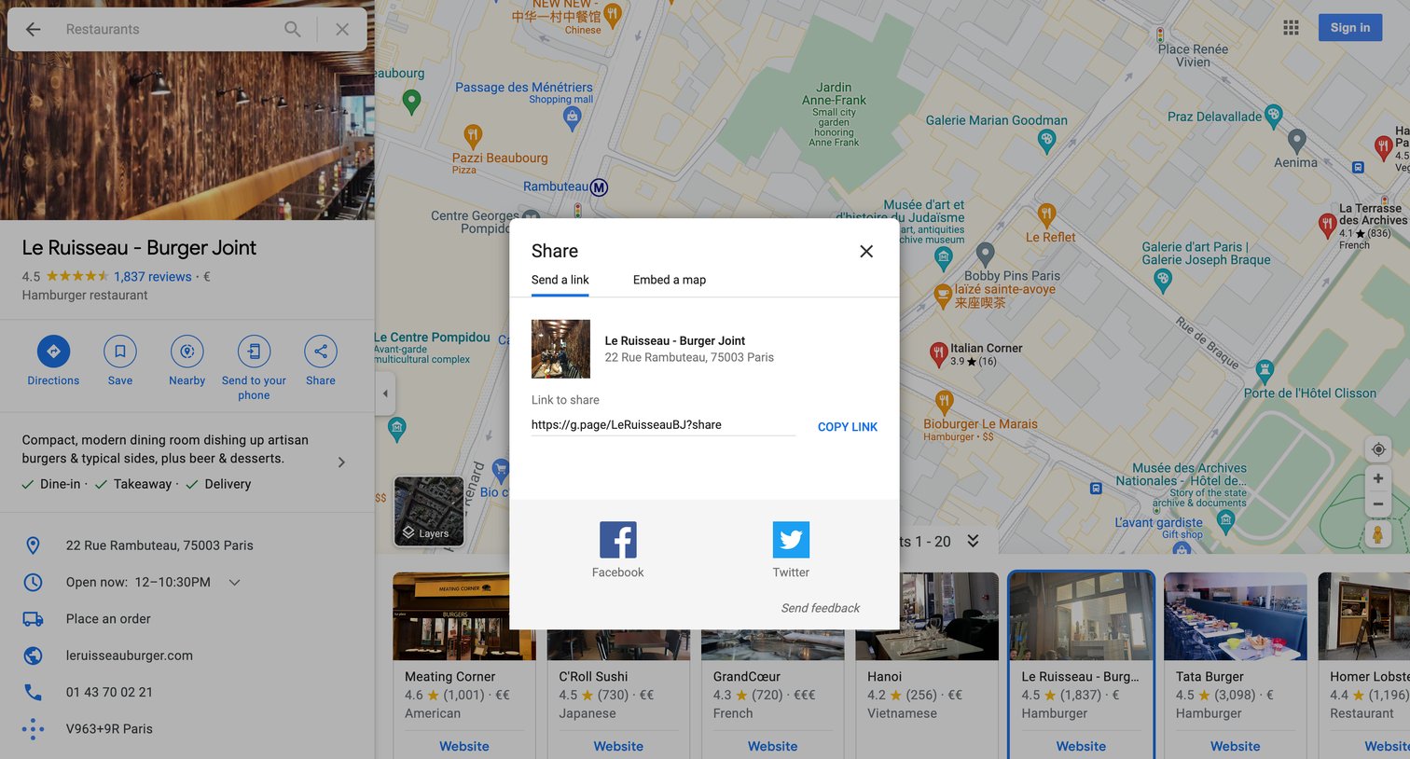Click the clock icon by hours
1410x759 pixels.
[x=33, y=582]
